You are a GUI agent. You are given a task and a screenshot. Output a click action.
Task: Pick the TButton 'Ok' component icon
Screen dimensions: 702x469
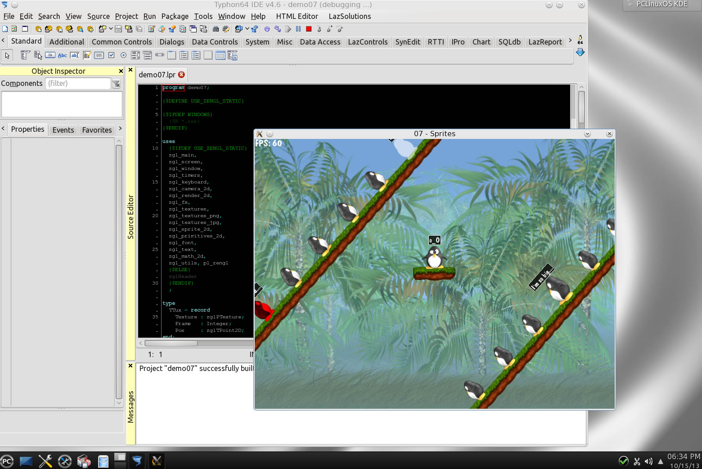tap(50, 55)
